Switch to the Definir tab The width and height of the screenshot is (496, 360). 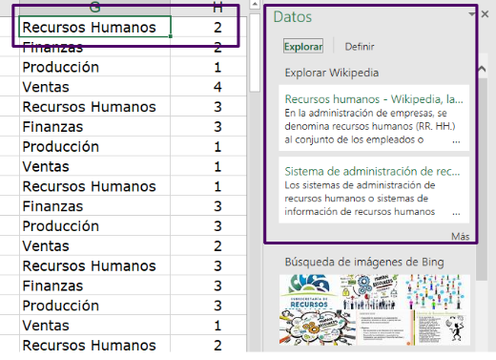point(360,47)
